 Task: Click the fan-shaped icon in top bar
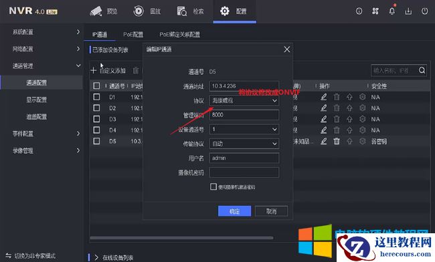(x=375, y=11)
